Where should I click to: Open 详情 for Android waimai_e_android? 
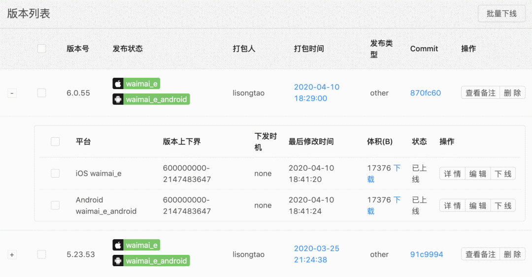point(452,206)
